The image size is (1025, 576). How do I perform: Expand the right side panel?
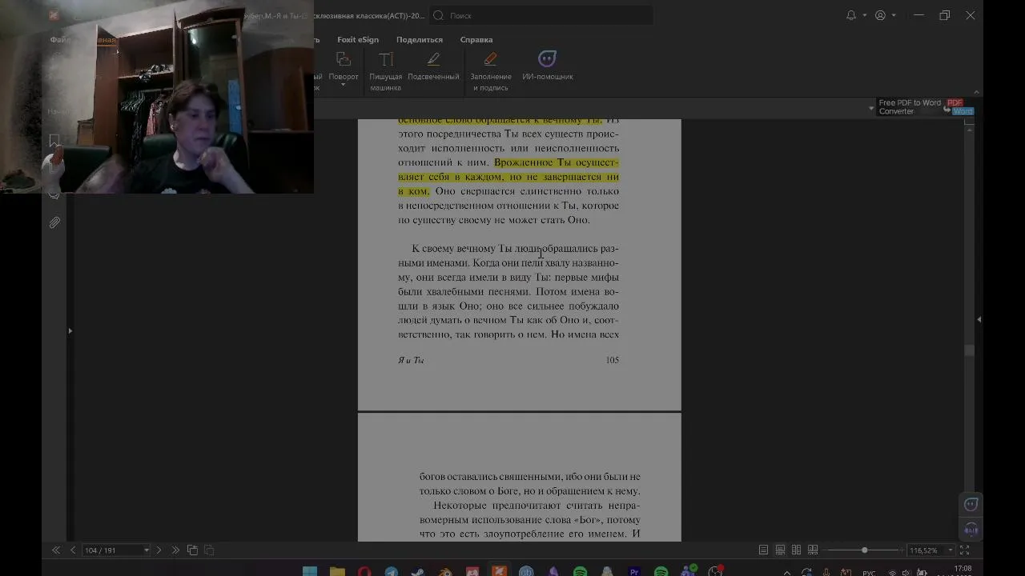tap(979, 319)
